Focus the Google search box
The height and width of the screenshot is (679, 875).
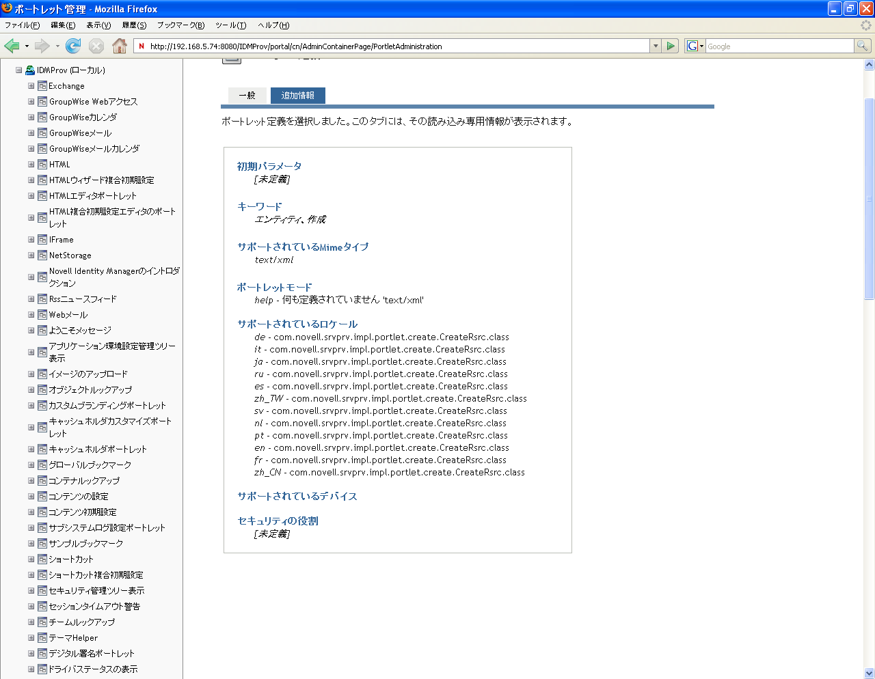tap(779, 46)
